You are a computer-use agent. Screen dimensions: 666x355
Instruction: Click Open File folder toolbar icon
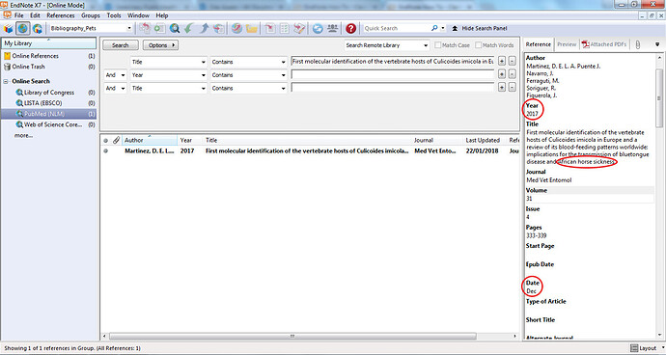252,28
